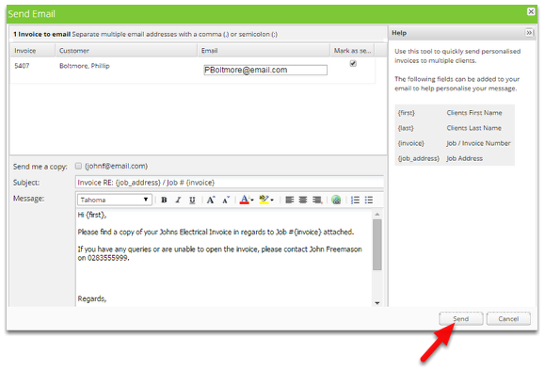Insert a bulleted list

click(369, 200)
